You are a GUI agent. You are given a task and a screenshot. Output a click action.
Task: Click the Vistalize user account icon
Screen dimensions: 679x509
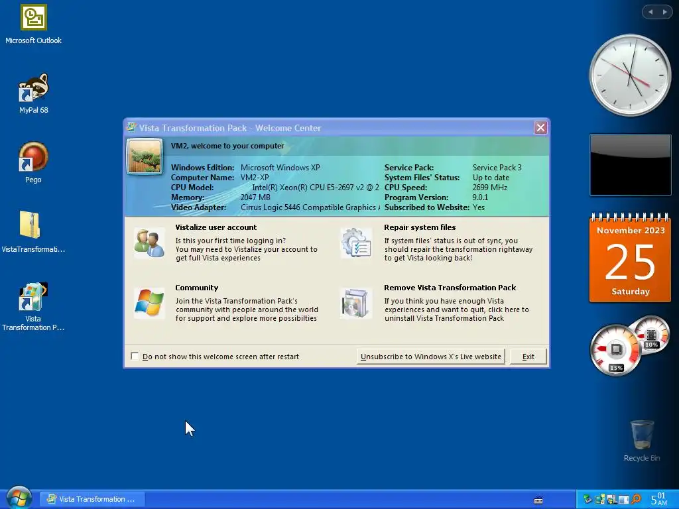(x=149, y=243)
